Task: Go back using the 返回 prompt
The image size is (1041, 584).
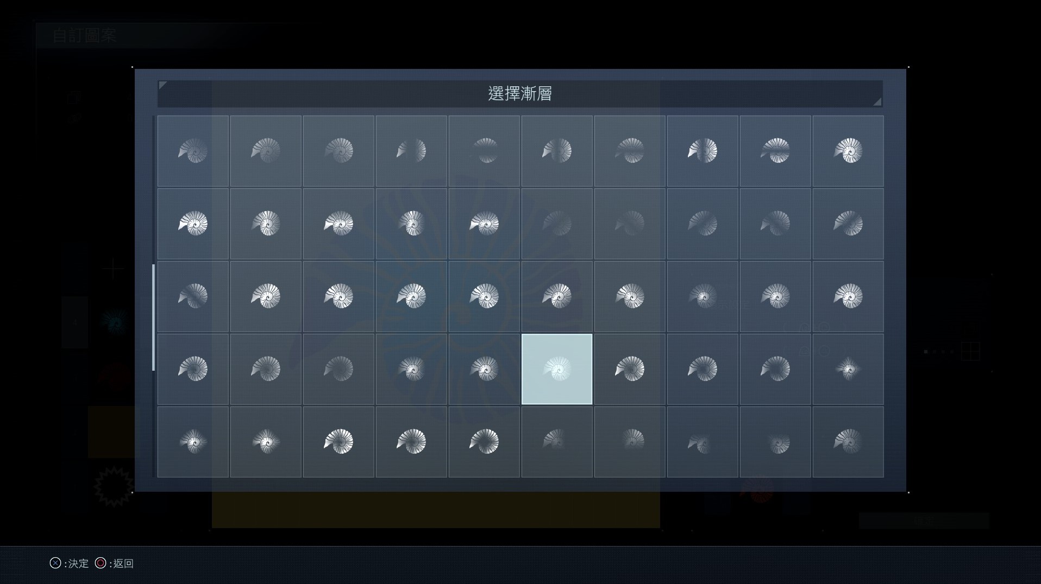Action: pos(114,563)
